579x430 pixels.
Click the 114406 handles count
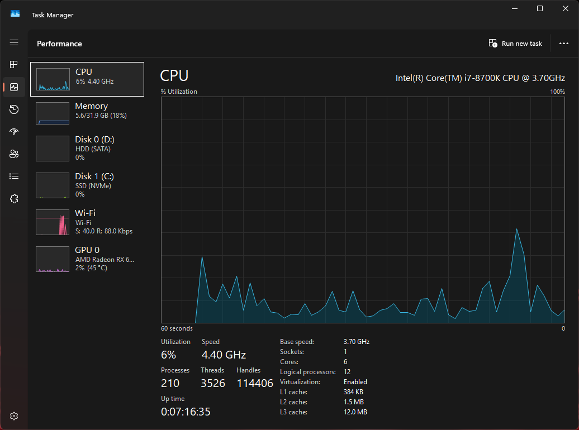pyautogui.click(x=255, y=383)
